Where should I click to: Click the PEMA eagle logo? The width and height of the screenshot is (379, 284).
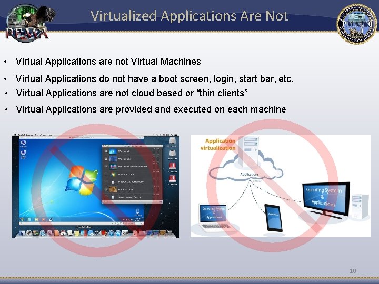[30, 23]
